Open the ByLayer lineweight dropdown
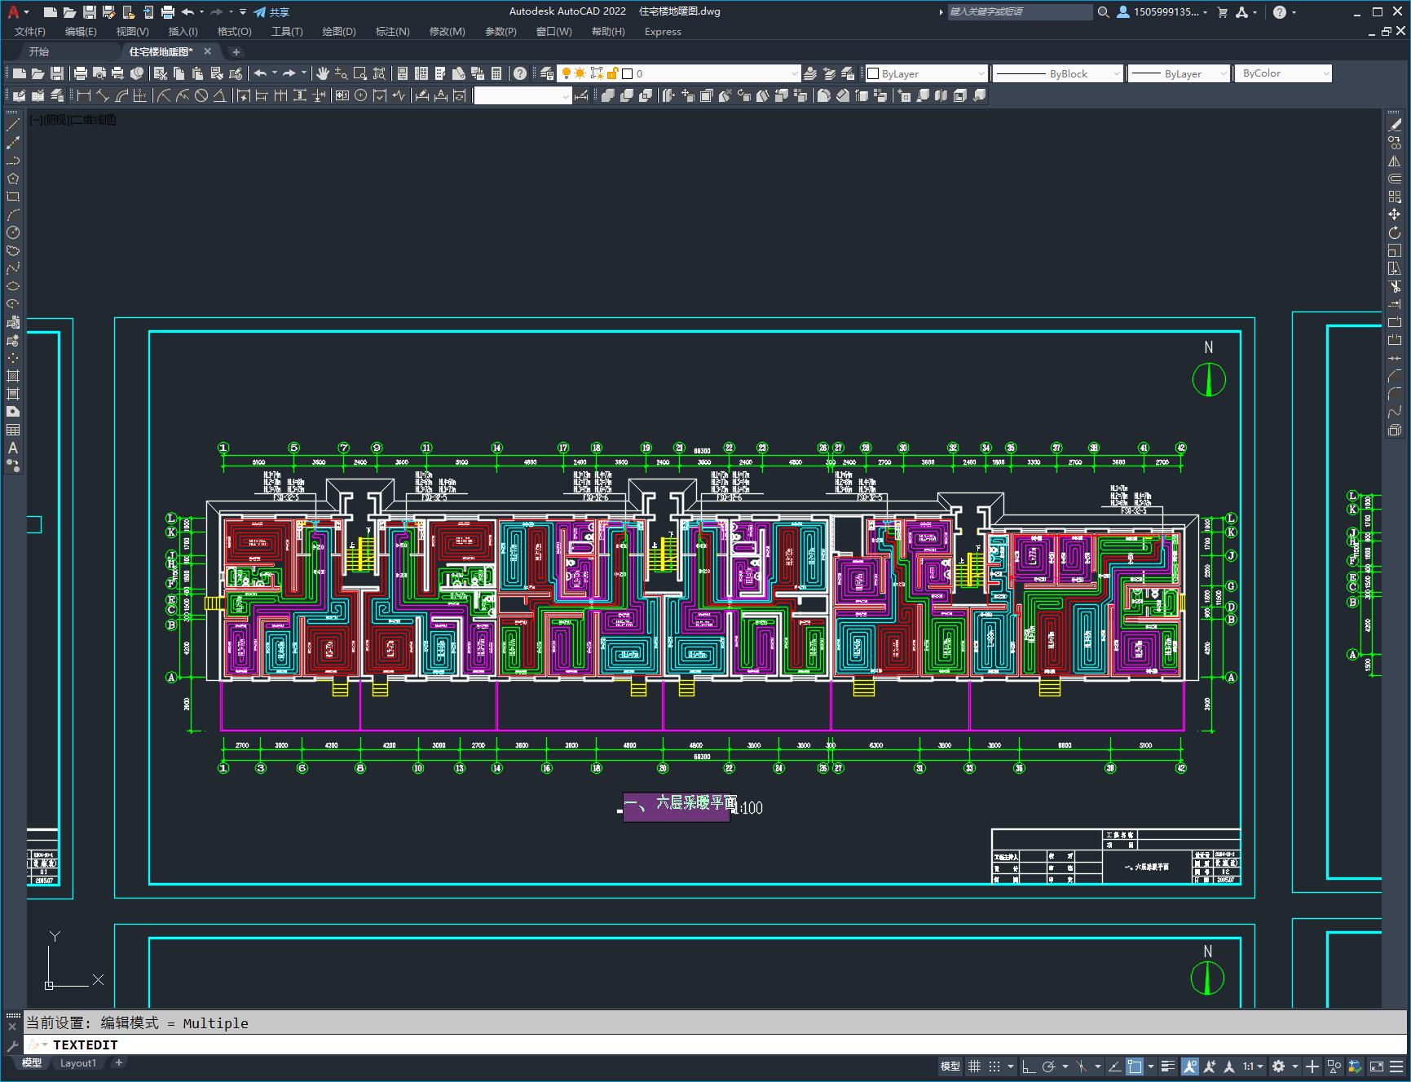Viewport: 1411px width, 1082px height. (x=1178, y=73)
